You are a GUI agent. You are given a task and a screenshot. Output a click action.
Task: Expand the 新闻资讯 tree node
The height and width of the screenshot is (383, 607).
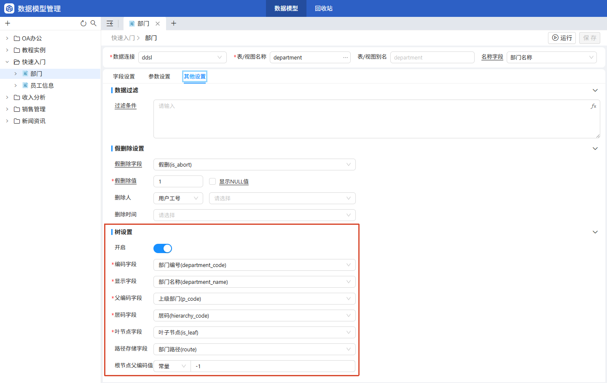(7, 121)
